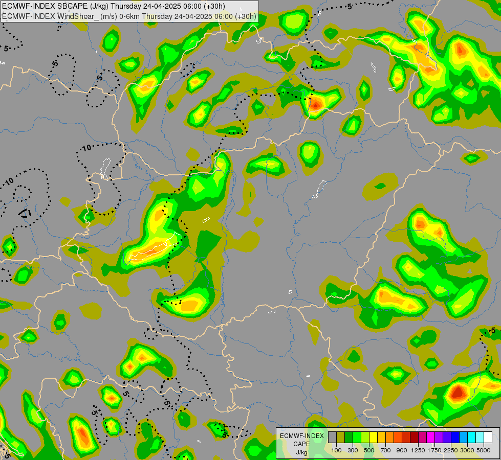This screenshot has width=501, height=460.
Task: Click the dark green legend swatch
Action: click(x=349, y=437)
